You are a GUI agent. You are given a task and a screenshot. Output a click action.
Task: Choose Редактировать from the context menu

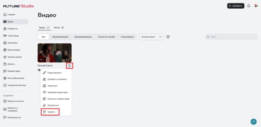56,73
